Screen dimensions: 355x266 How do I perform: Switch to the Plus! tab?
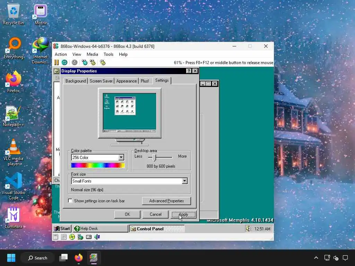pyautogui.click(x=145, y=81)
